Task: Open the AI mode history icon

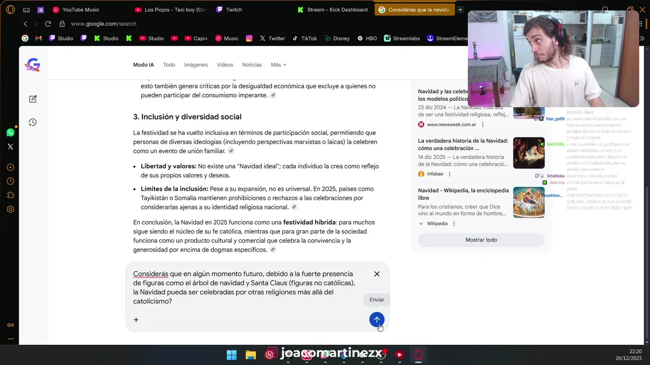Action: (33, 122)
